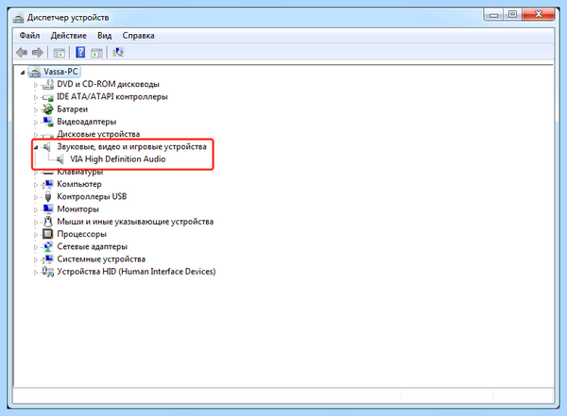Expand the Контроллеры USB node
567x416 pixels.
(36, 197)
